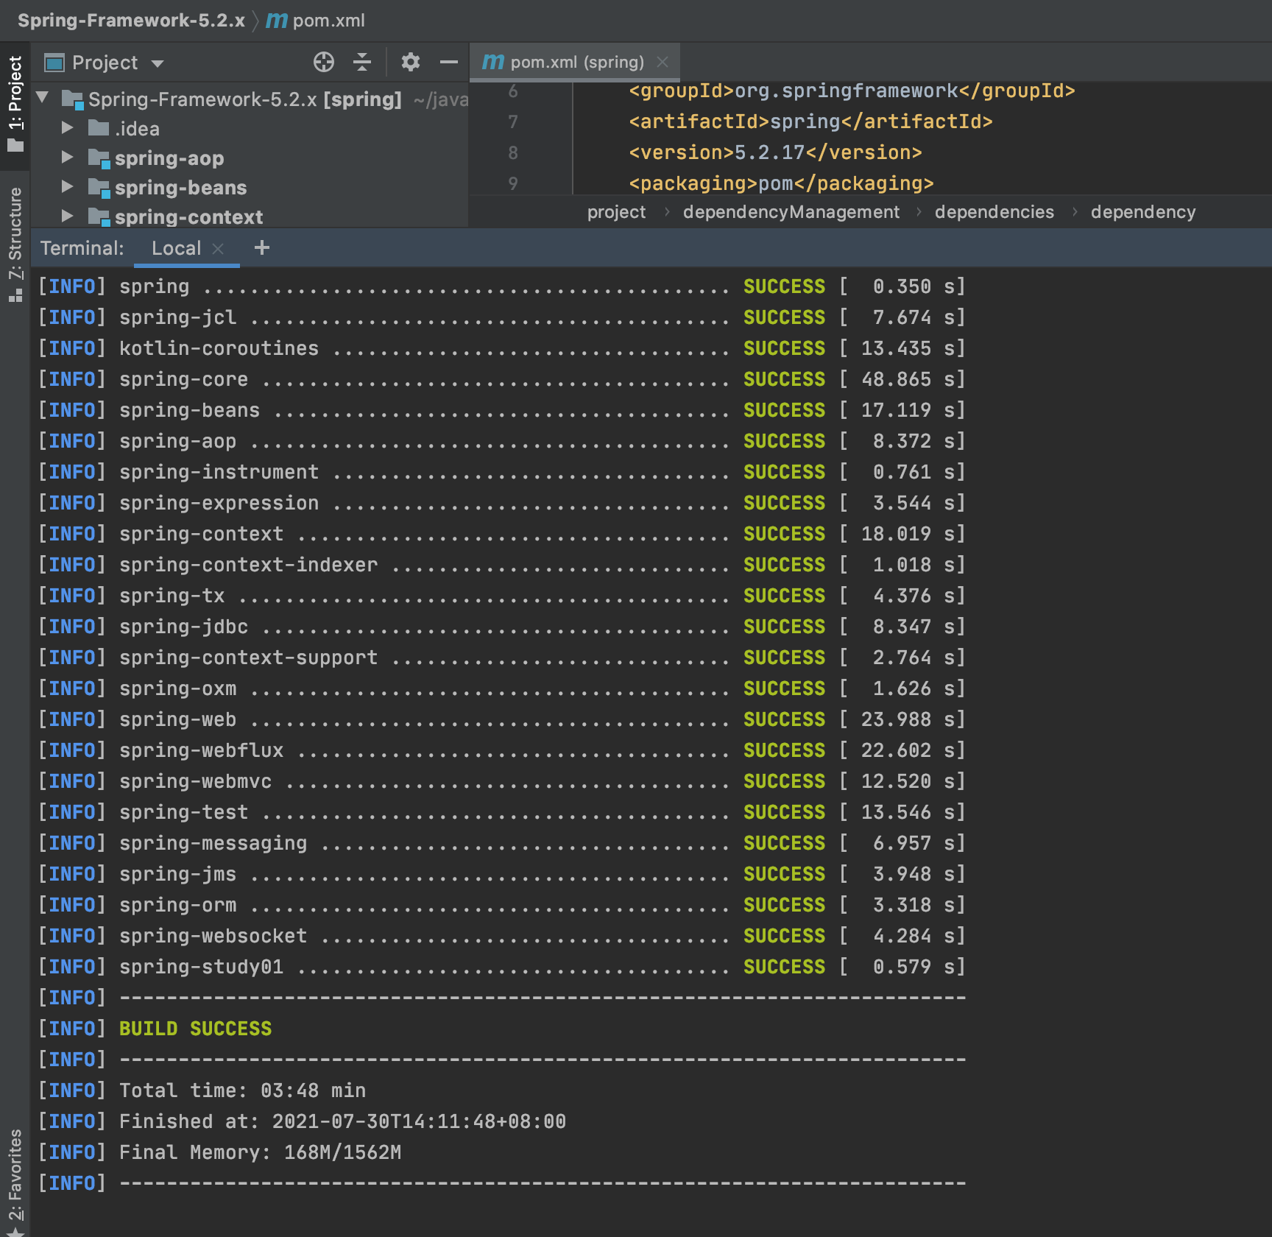Click the spring-beans module folder icon
Image resolution: width=1272 pixels, height=1237 pixels.
[x=99, y=188]
